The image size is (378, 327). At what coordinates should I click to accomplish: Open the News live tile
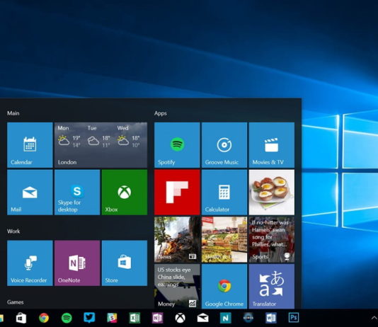pos(177,239)
